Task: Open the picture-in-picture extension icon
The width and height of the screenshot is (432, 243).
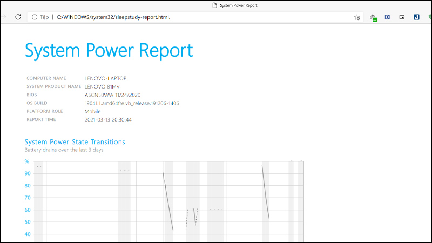Action: click(402, 17)
